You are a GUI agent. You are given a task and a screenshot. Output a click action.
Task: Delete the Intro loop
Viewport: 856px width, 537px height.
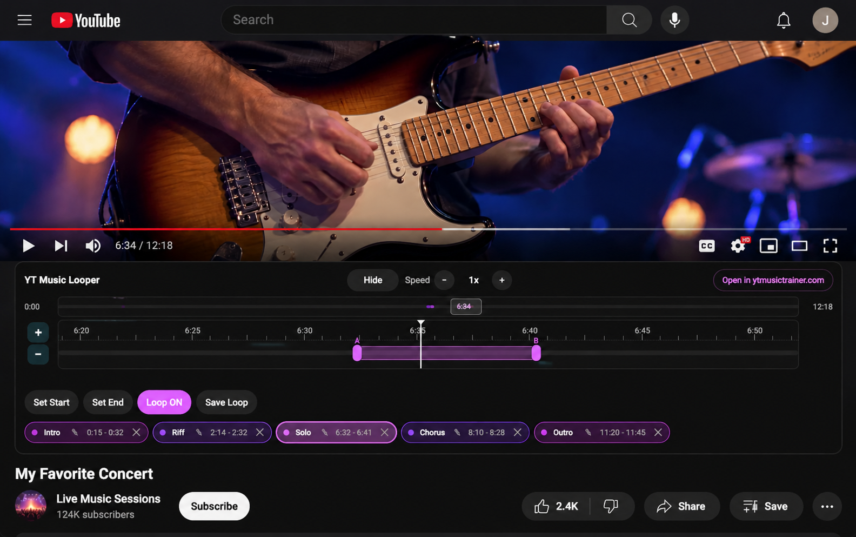coord(136,433)
